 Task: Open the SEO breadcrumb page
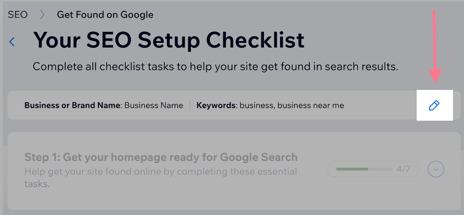[x=17, y=14]
